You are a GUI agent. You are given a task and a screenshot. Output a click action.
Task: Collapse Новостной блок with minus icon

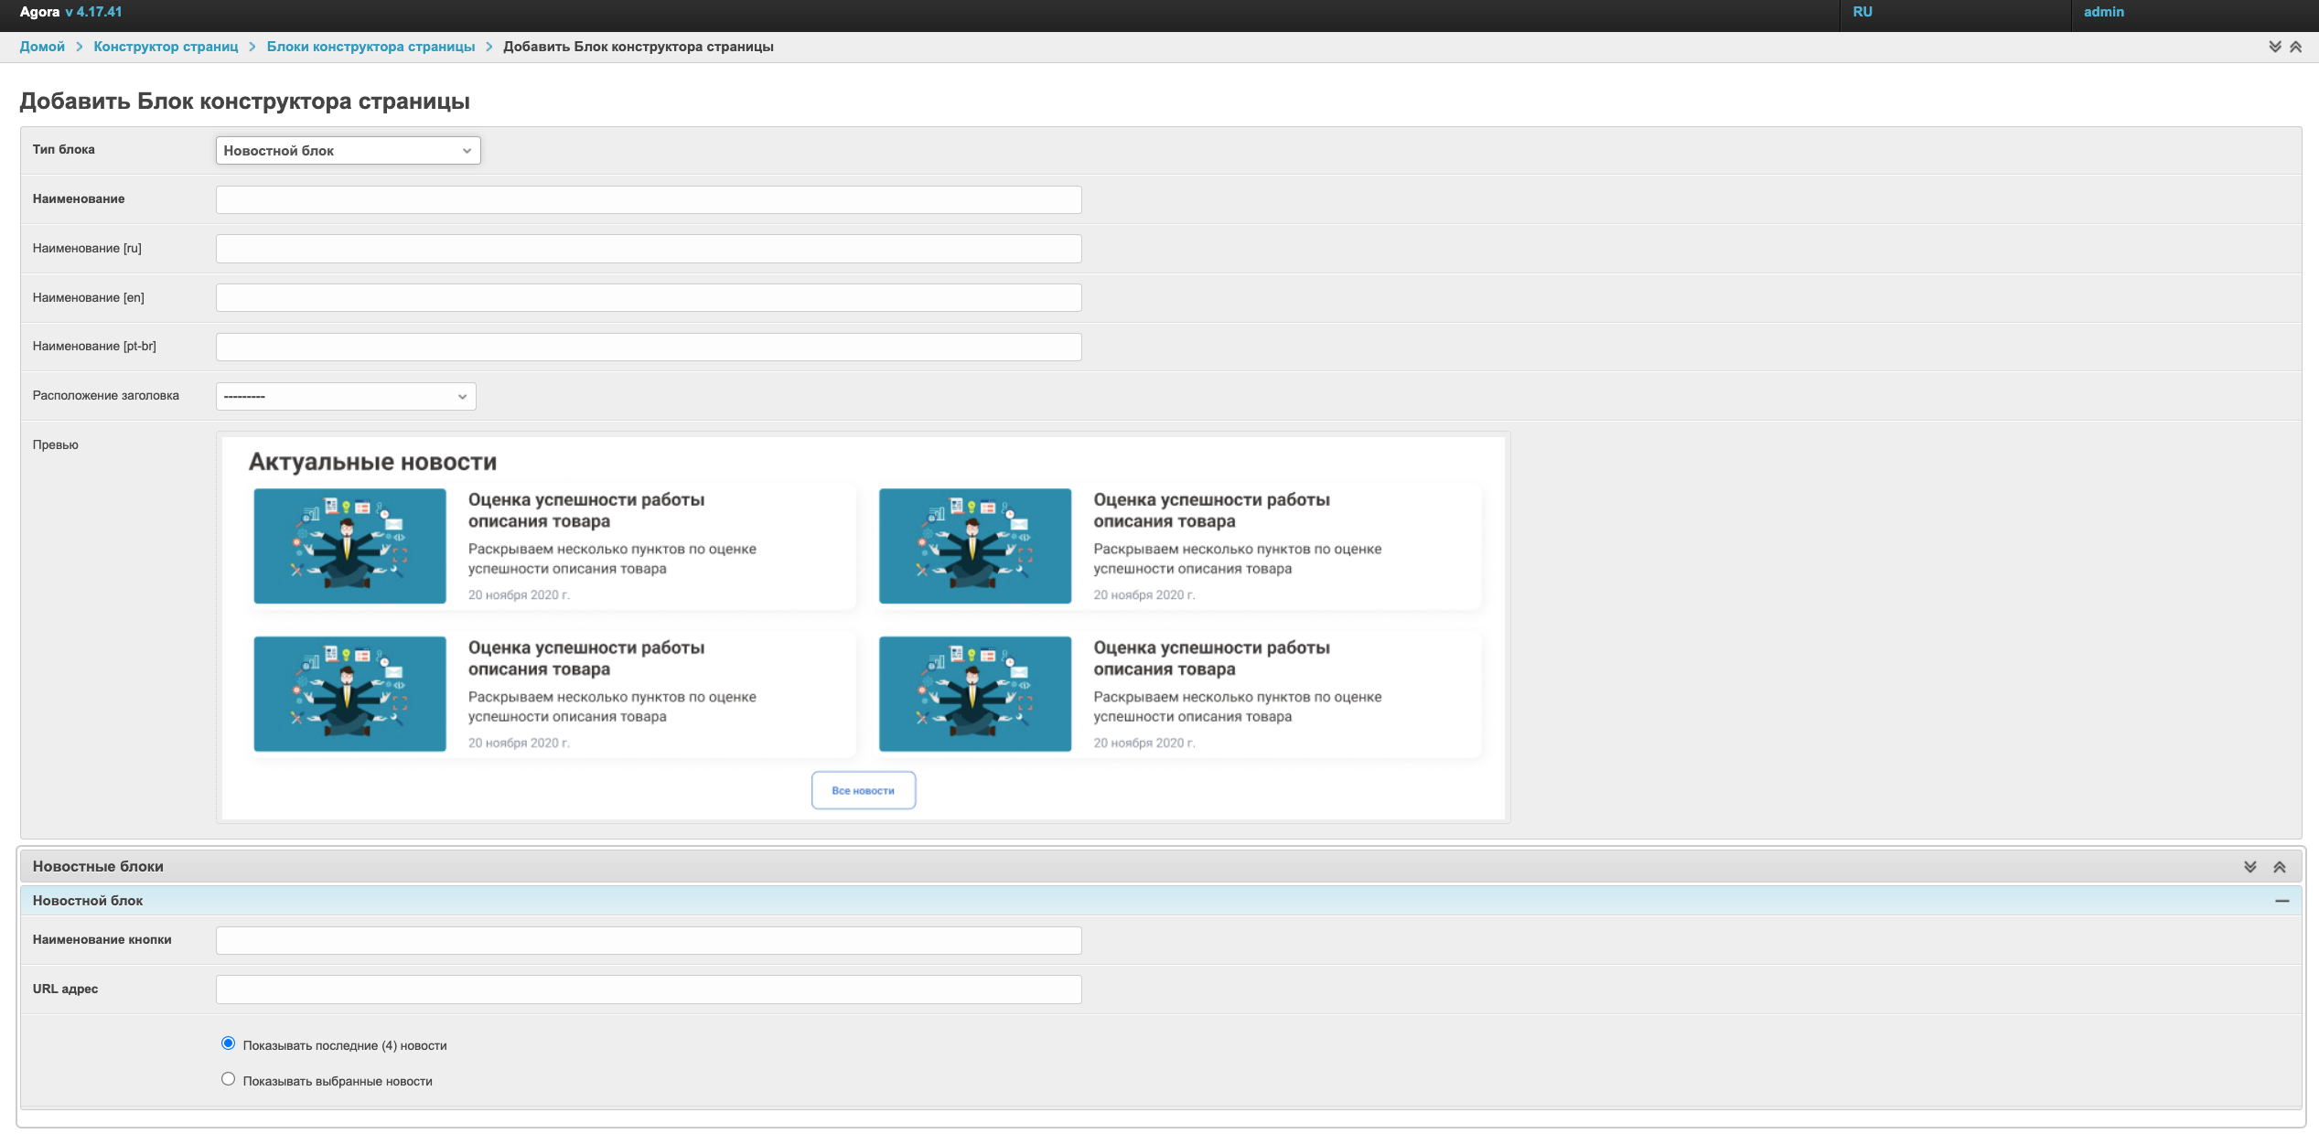click(2282, 901)
